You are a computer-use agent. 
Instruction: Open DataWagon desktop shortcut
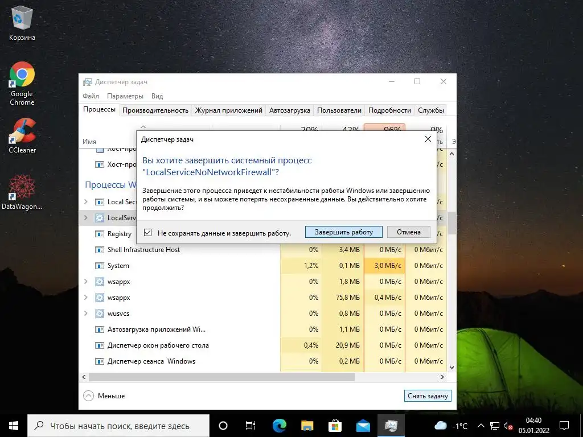[22, 192]
